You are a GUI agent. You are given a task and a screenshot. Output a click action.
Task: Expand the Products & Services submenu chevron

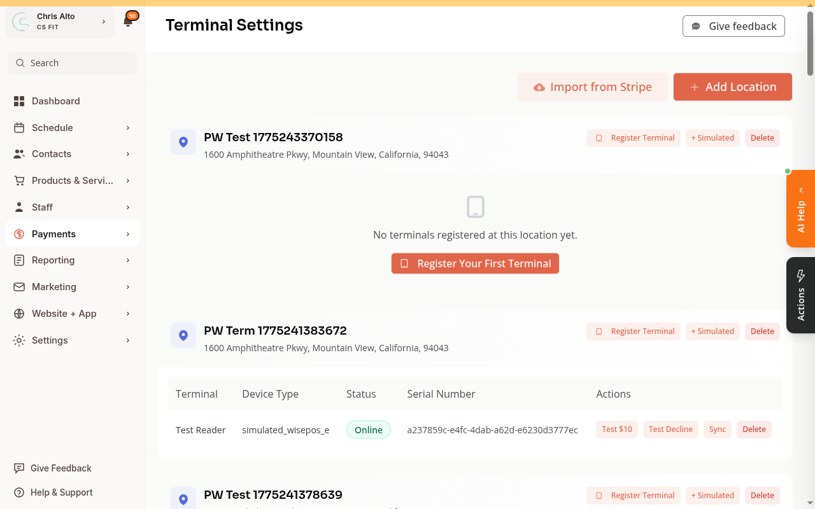(x=128, y=181)
